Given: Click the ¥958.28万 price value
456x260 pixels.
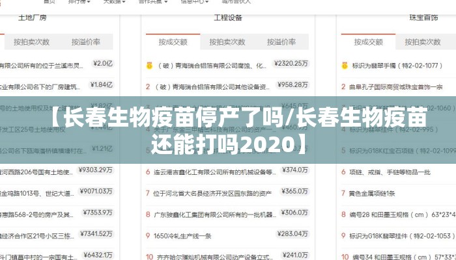Looking at the screenshot, I should (292, 84).
